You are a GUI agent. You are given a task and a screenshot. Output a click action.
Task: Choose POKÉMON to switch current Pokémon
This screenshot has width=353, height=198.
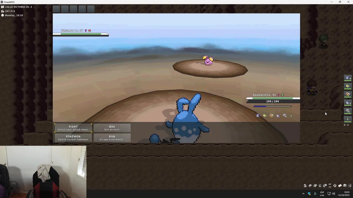click(73, 138)
